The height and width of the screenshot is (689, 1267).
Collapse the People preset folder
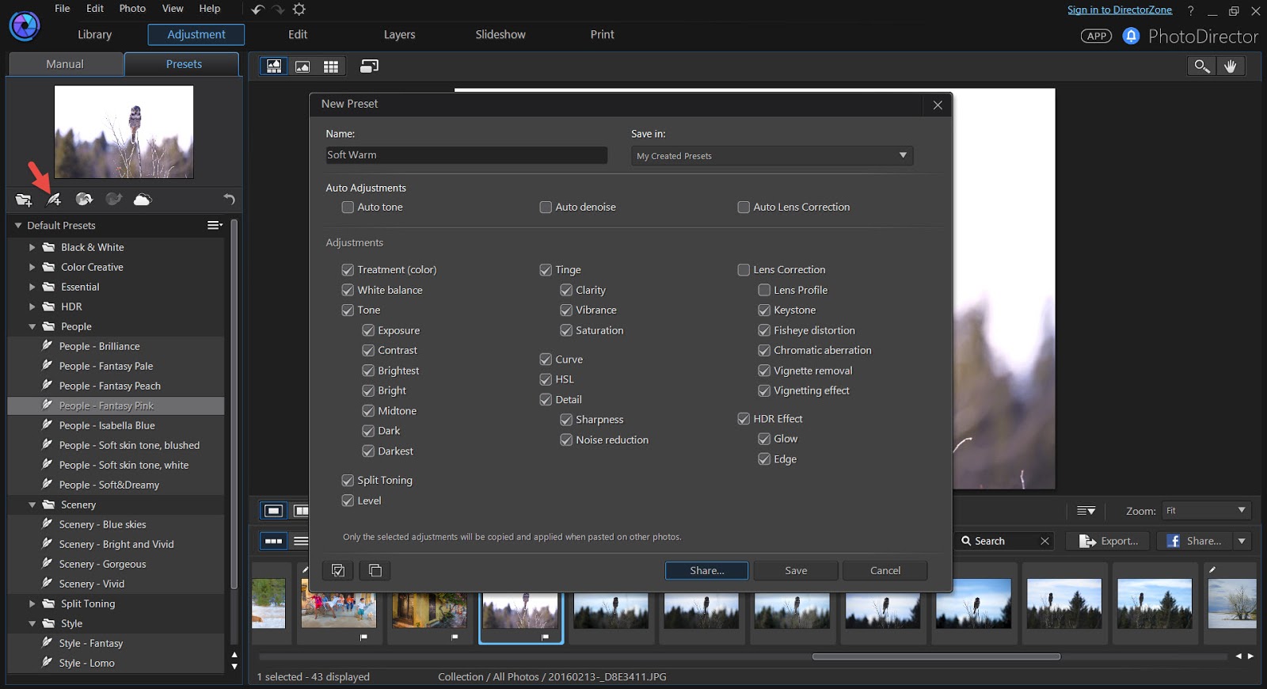(32, 326)
